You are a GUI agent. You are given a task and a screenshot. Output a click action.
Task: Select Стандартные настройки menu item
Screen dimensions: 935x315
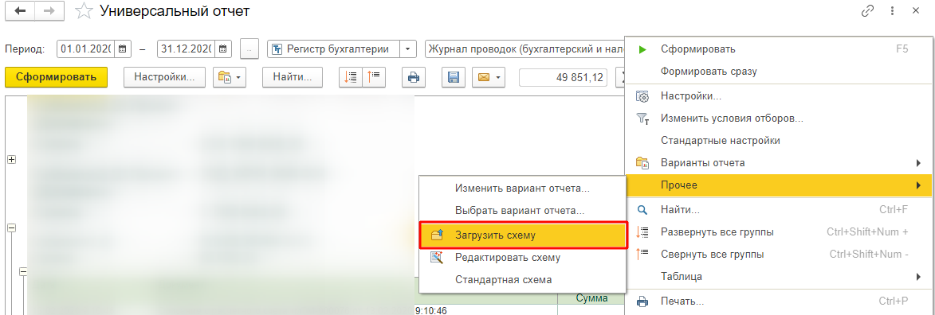(778, 141)
